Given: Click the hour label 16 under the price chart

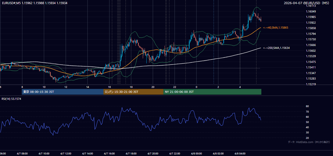Looking at the screenshot, I should pyautogui.click(x=109, y=87).
